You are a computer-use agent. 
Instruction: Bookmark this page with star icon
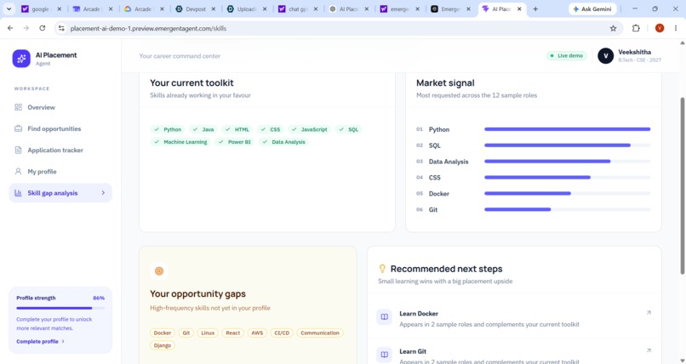click(613, 28)
